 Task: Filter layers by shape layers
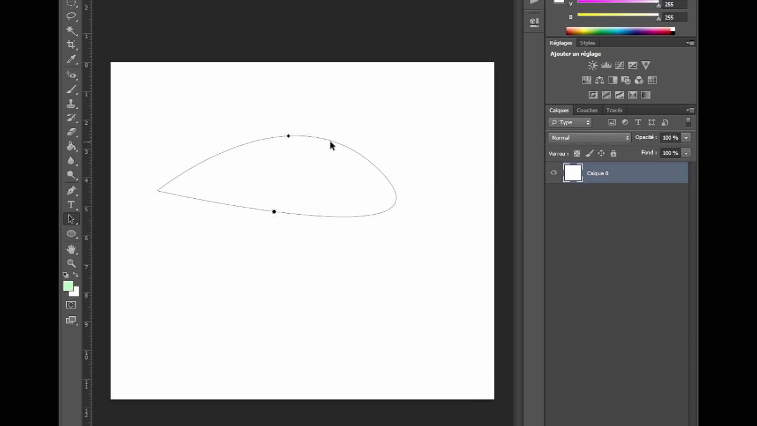point(651,122)
